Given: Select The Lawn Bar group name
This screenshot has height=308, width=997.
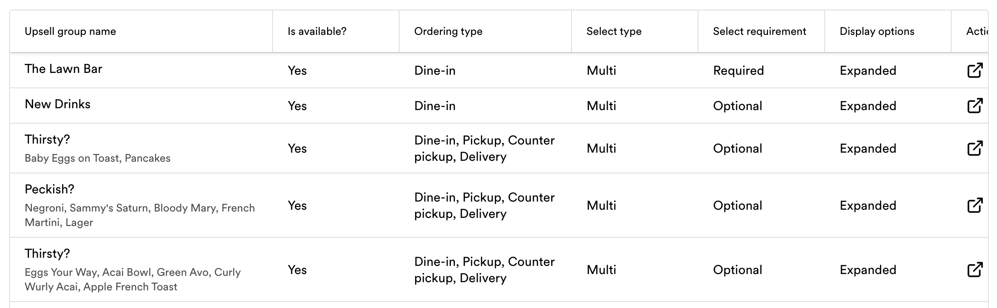Looking at the screenshot, I should point(64,69).
